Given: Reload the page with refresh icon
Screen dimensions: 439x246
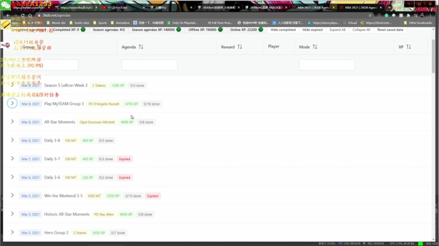Looking at the screenshot, I should pyautogui.click(x=23, y=15).
